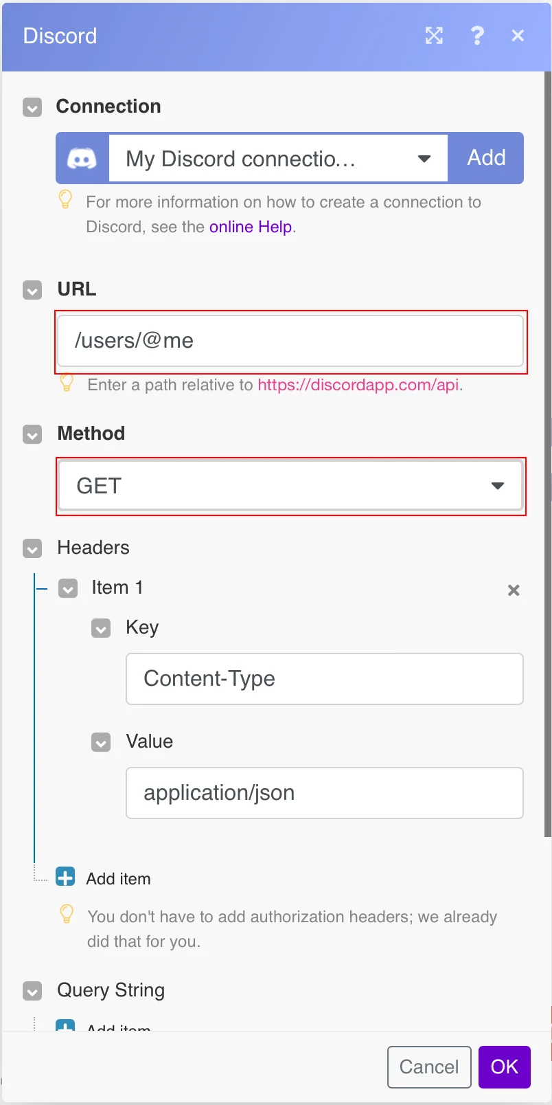The height and width of the screenshot is (1105, 552).
Task: Click the dialog's vertical scrollbar
Action: pos(548,454)
